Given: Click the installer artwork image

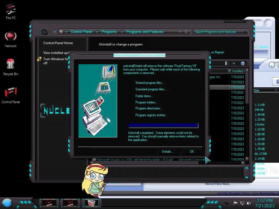Looking at the screenshot, I should 98,101.
